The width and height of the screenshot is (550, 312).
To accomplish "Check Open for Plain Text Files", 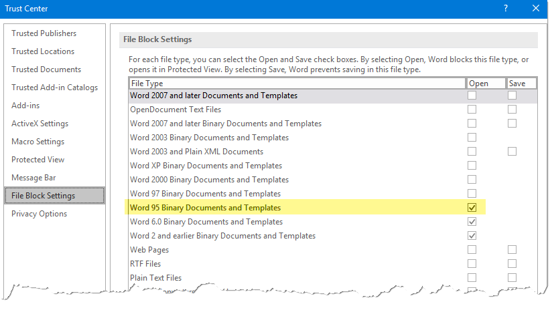I will [472, 277].
